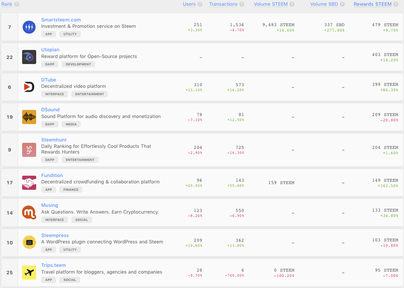Screen dimensions: 404x288
Task: Select the APP tag under Smartsteem.com
Action: (x=49, y=34)
